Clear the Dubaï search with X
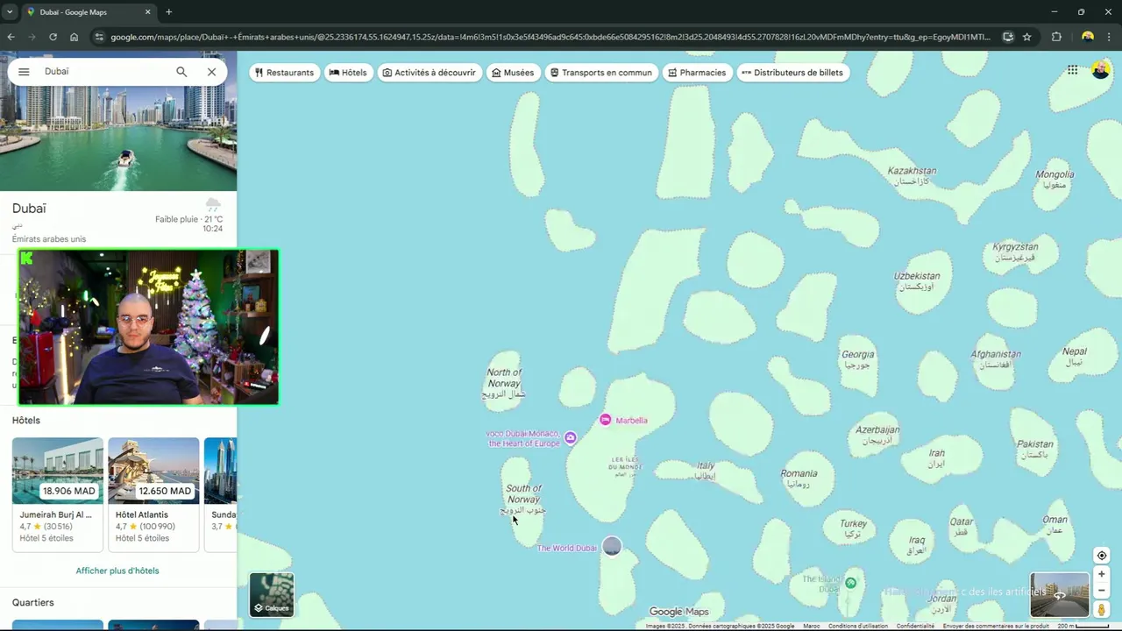This screenshot has height=631, width=1122. point(211,72)
